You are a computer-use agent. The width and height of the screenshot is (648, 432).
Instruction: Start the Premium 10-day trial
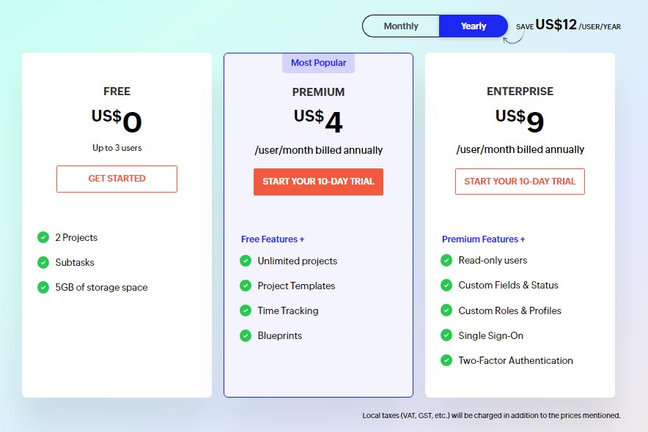(x=318, y=182)
